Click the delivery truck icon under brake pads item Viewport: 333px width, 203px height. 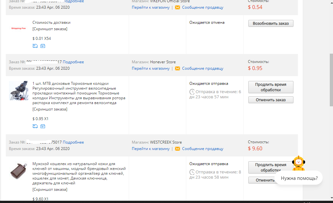pos(35,126)
